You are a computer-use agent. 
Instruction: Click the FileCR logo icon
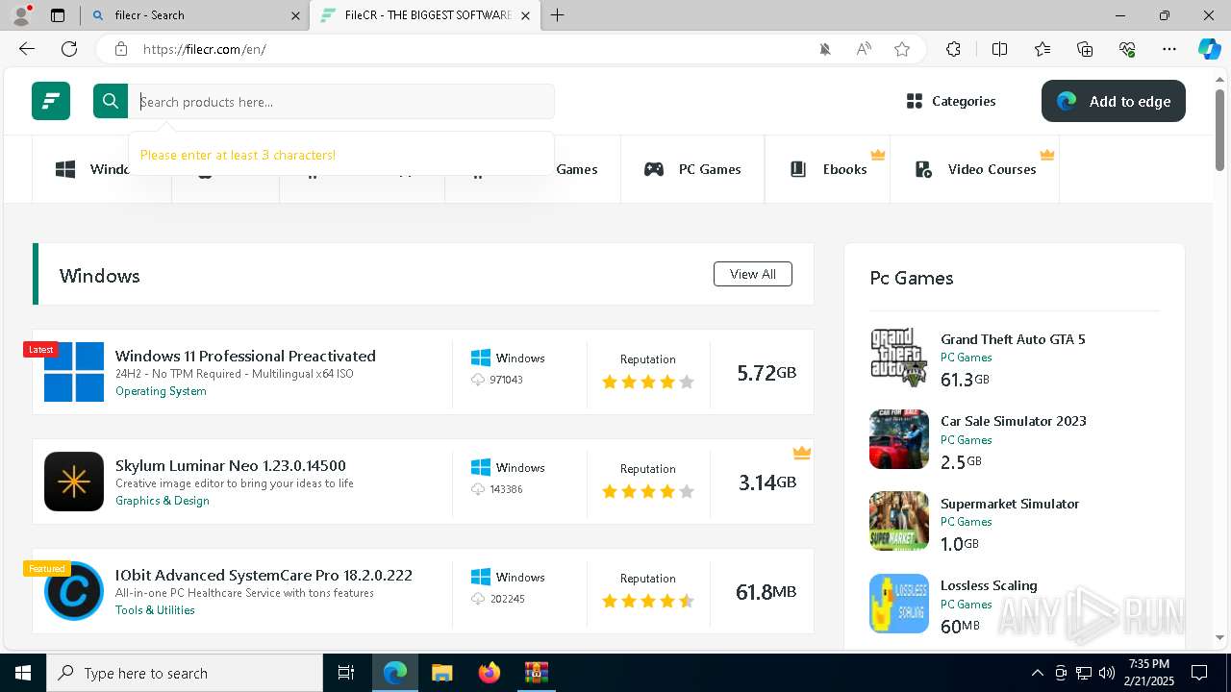coord(51,101)
